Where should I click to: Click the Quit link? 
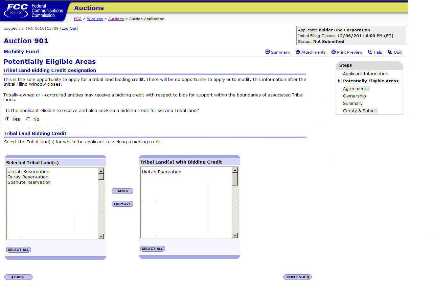pyautogui.click(x=397, y=52)
